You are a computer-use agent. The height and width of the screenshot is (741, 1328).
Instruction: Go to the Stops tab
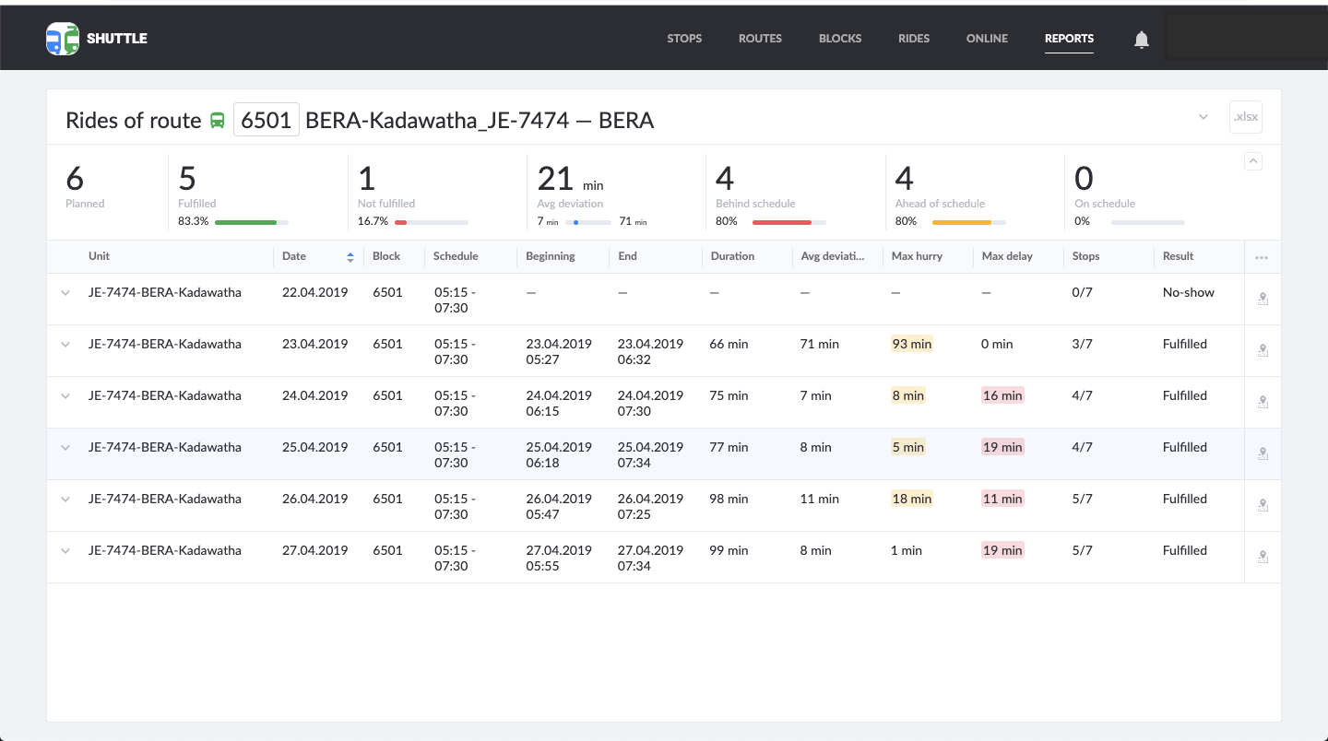pos(684,39)
